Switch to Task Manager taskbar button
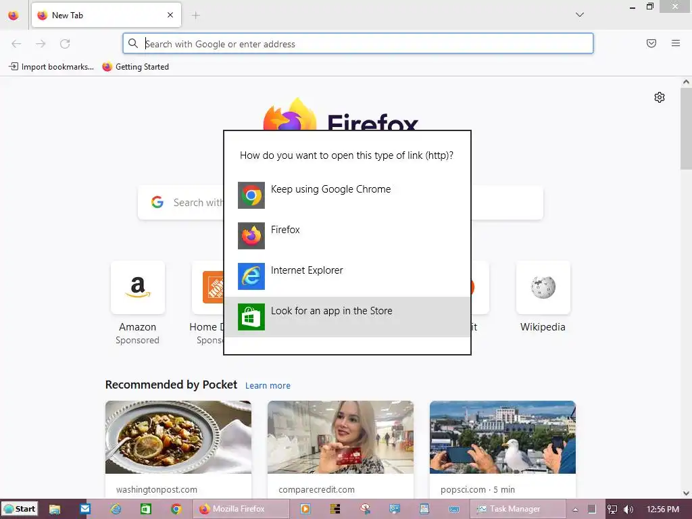Viewport: 692px width, 519px height. tap(518, 509)
